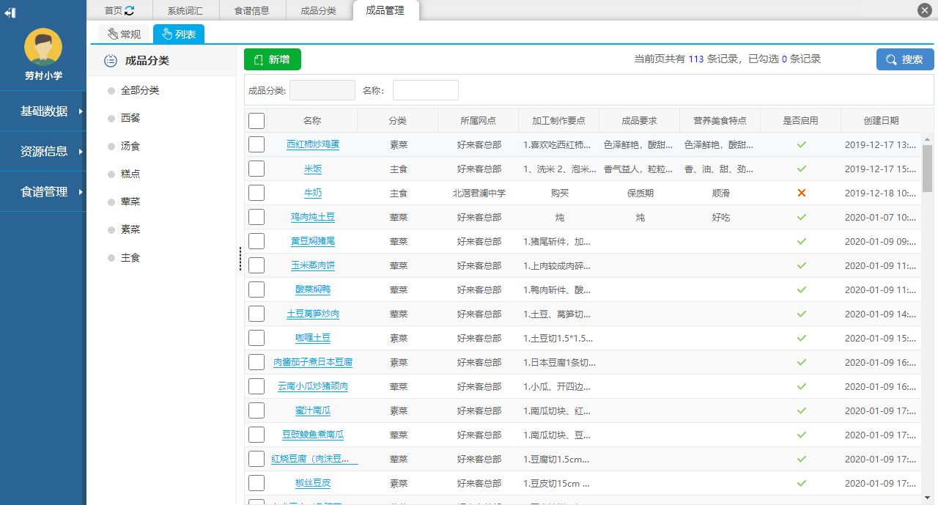Expand the 资源信息 sidebar menu
The height and width of the screenshot is (505, 938).
pyautogui.click(x=44, y=152)
